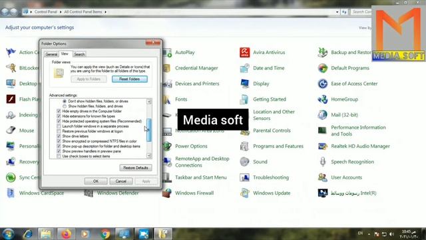The height and width of the screenshot is (240, 426).
Task: Enable Launch folder windows in separate process
Action: point(59,126)
